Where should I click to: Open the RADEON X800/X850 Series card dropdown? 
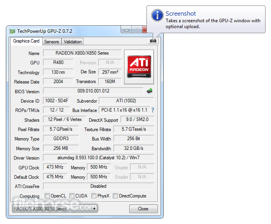(x=55, y=209)
